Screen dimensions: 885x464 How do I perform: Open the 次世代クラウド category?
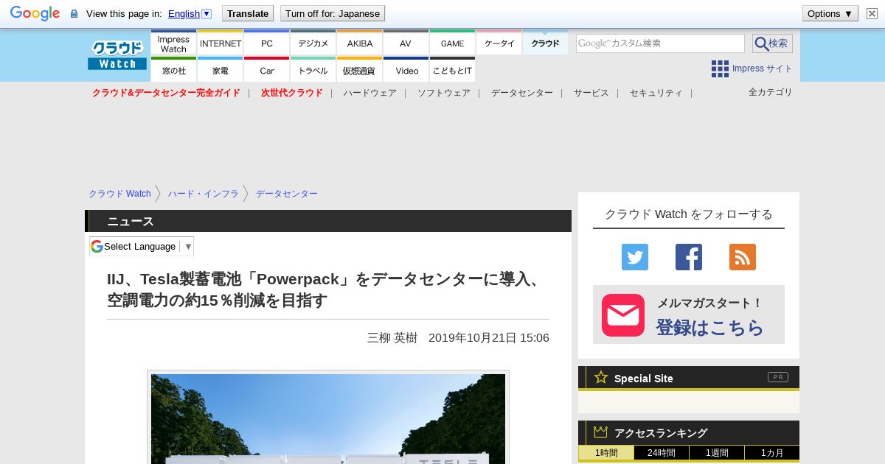pyautogui.click(x=292, y=93)
